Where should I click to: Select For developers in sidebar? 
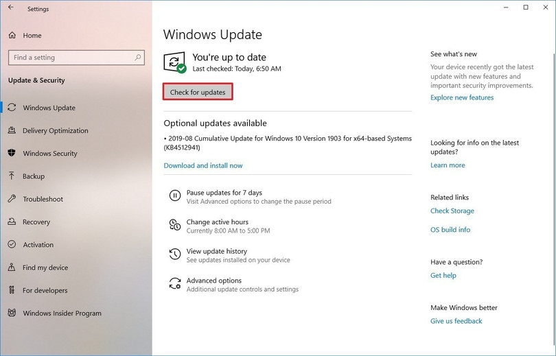[x=45, y=291]
